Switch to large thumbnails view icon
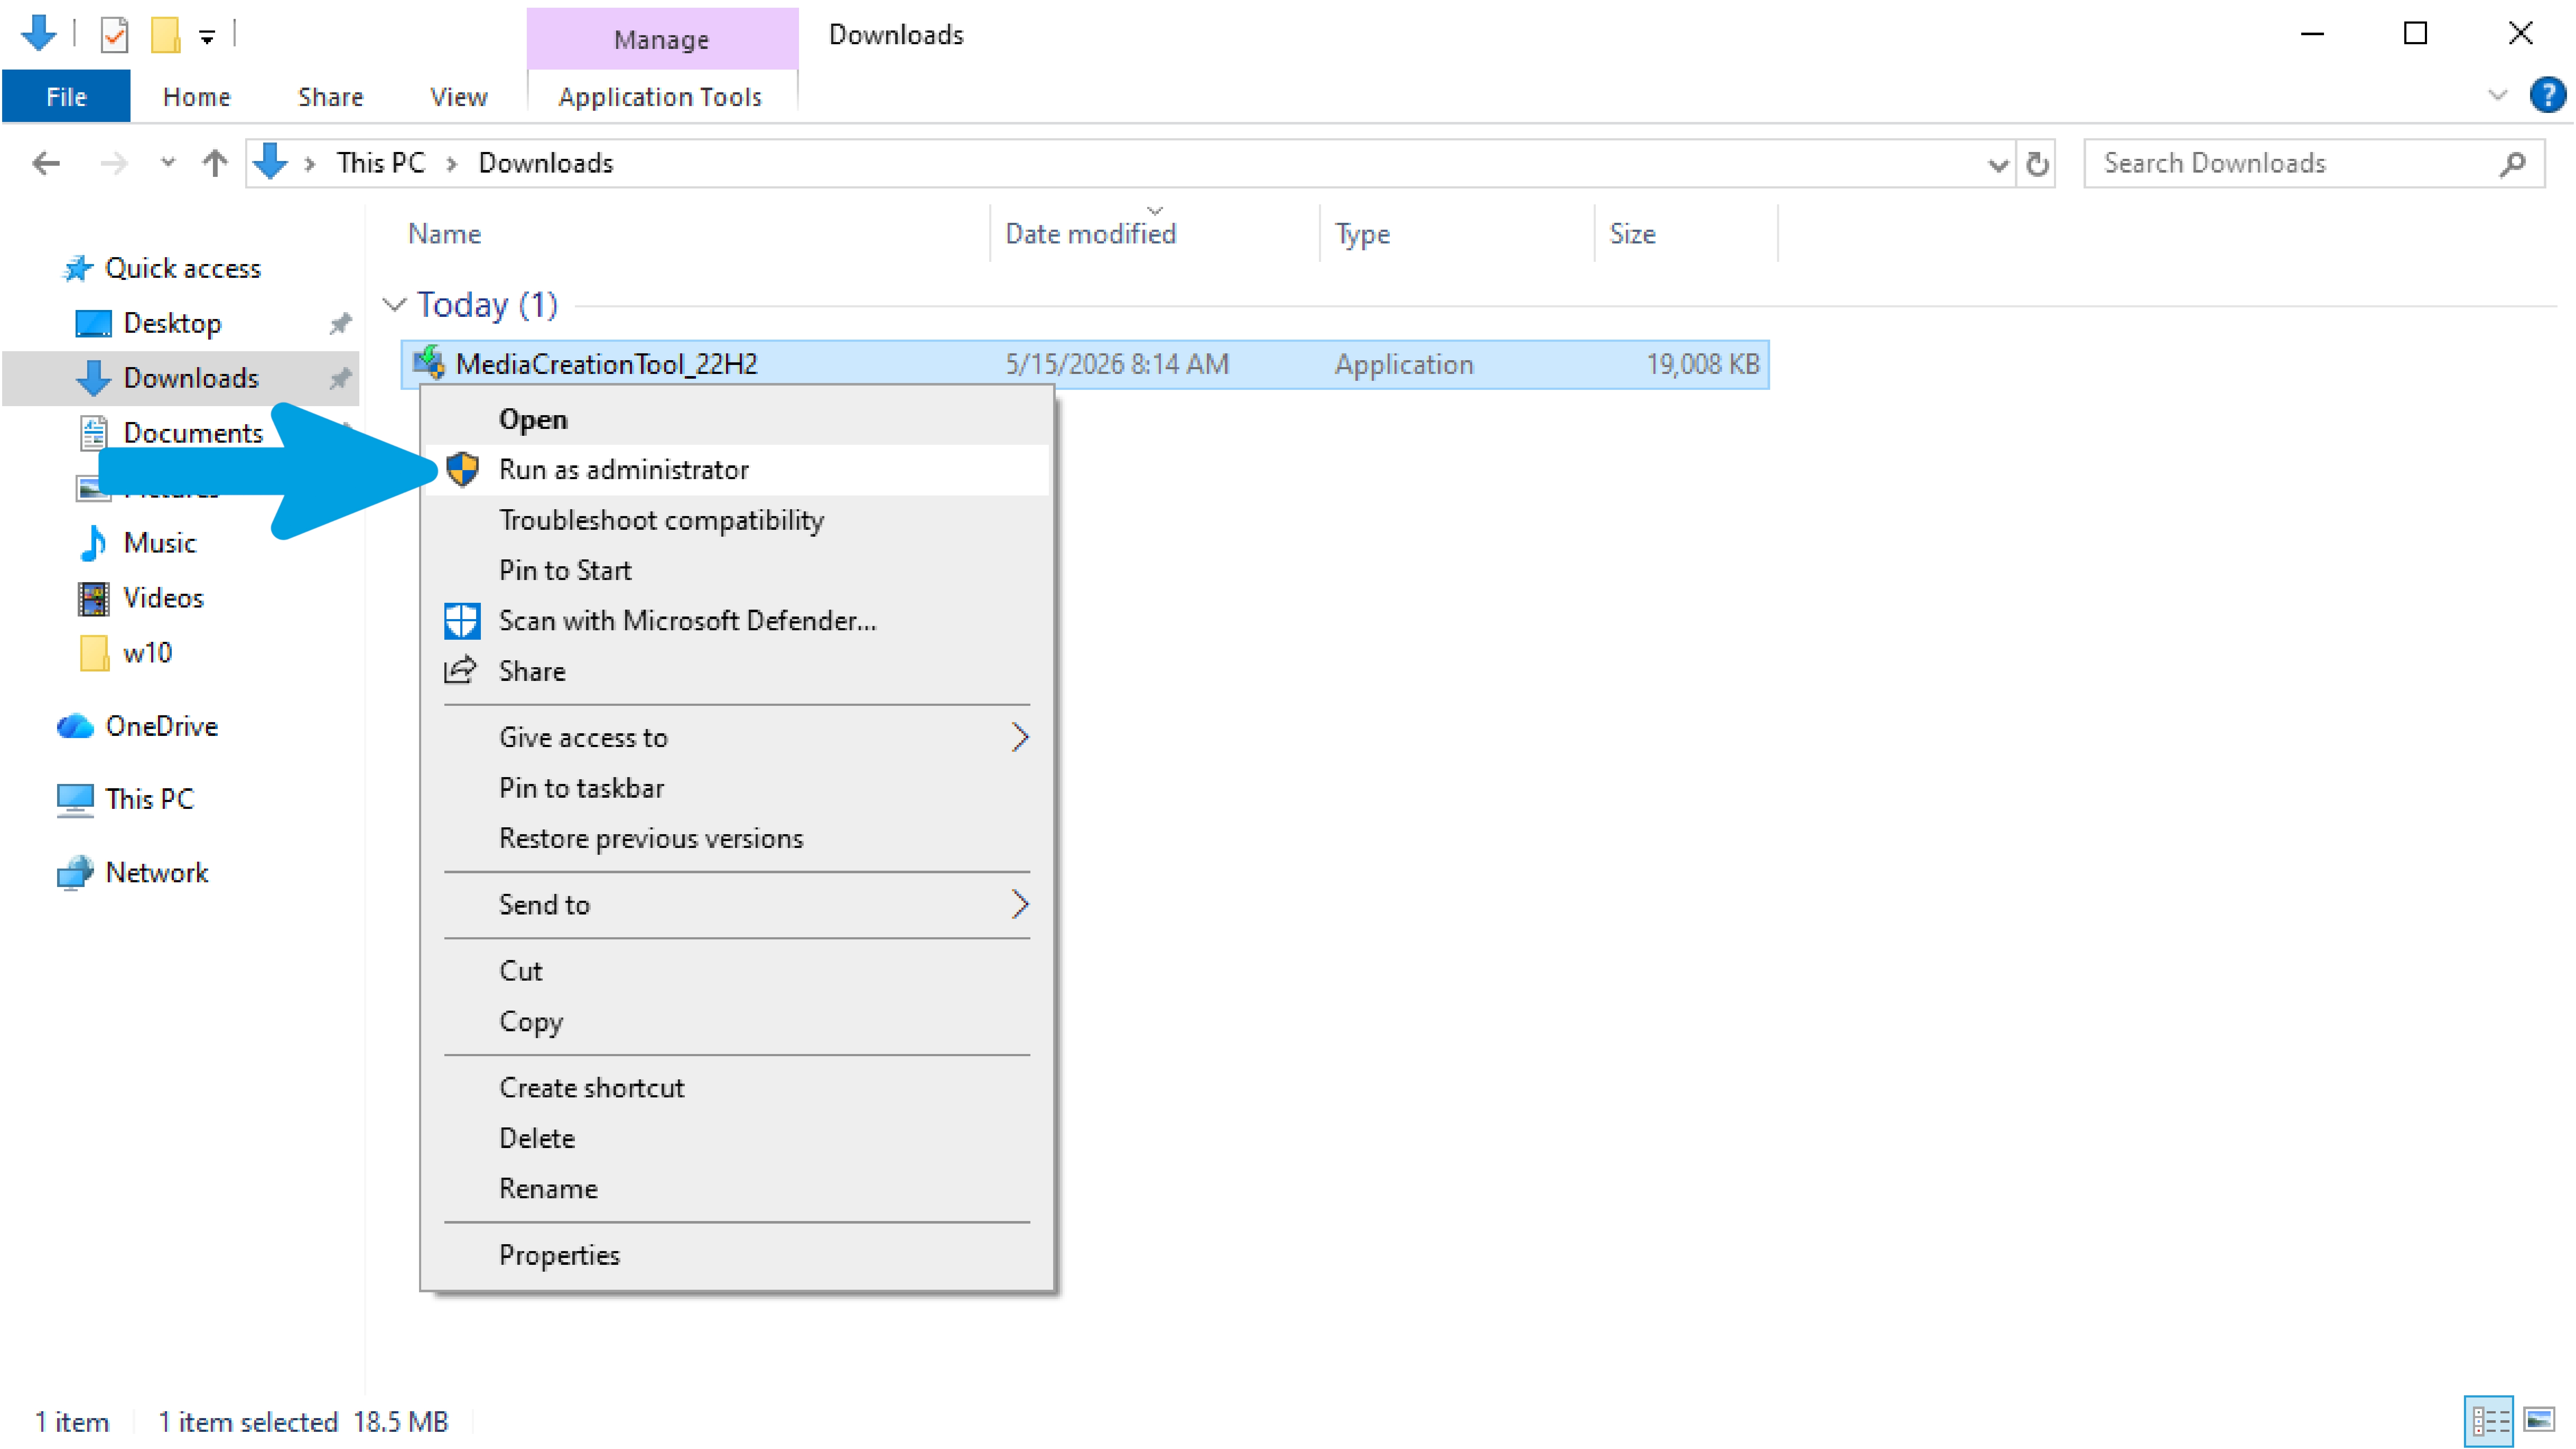The width and height of the screenshot is (2576, 1449). click(x=2540, y=1419)
